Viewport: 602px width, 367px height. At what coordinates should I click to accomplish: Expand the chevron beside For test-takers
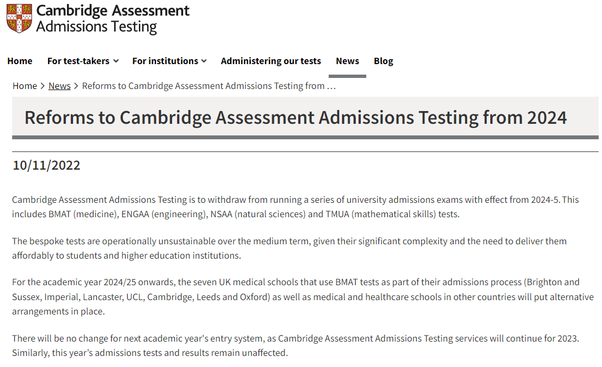click(116, 61)
